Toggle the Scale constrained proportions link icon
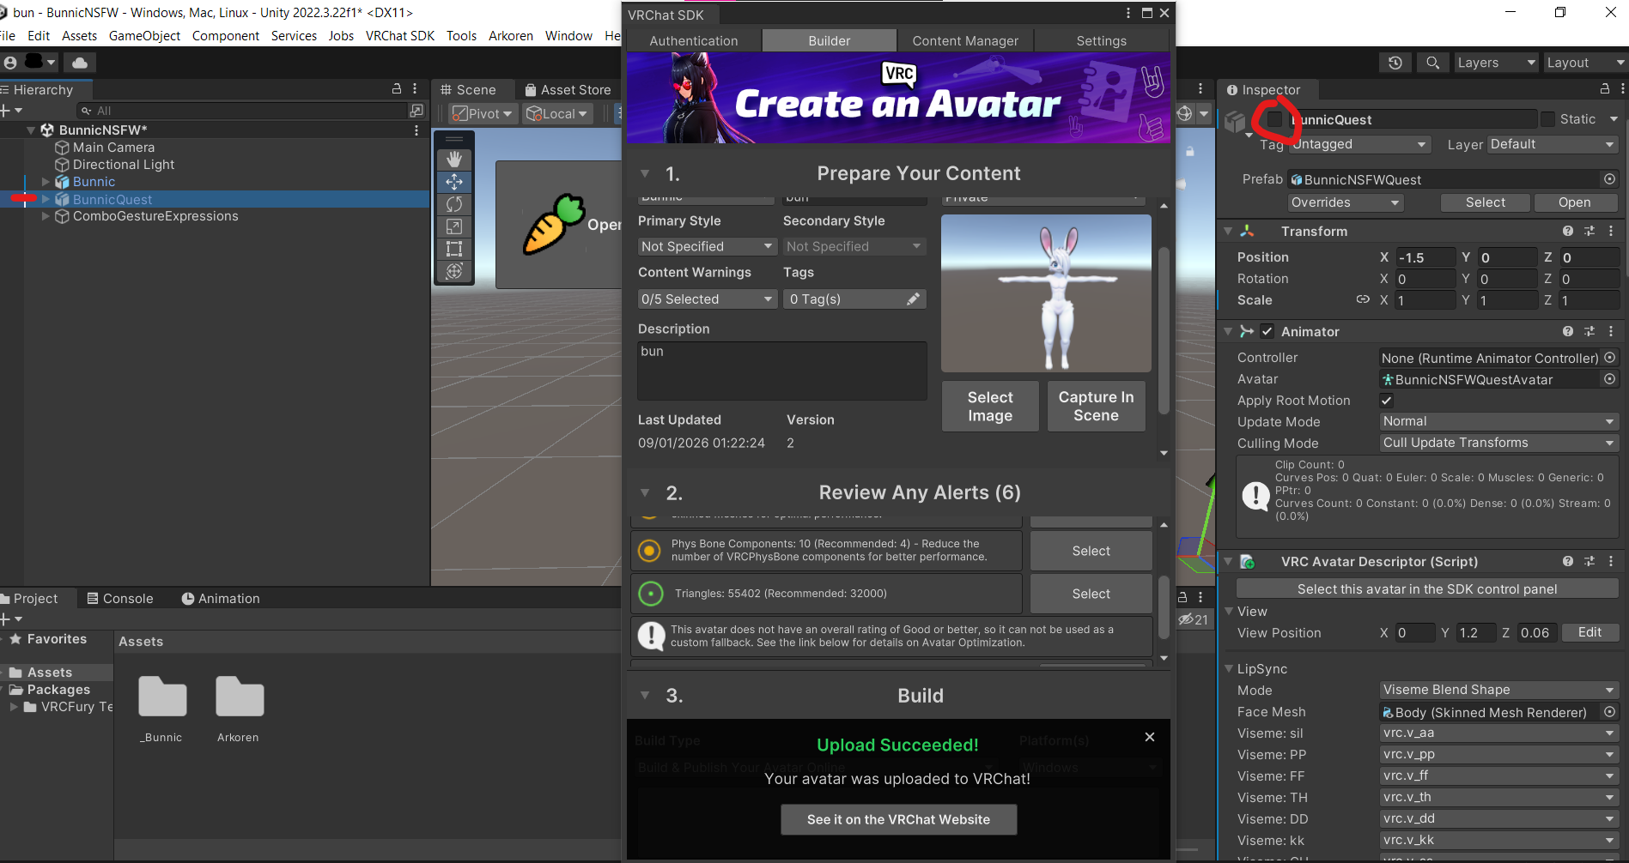 pos(1363,299)
